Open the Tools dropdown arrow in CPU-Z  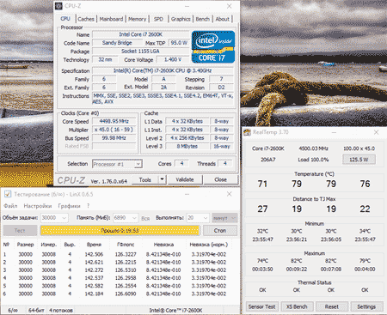click(x=162, y=179)
